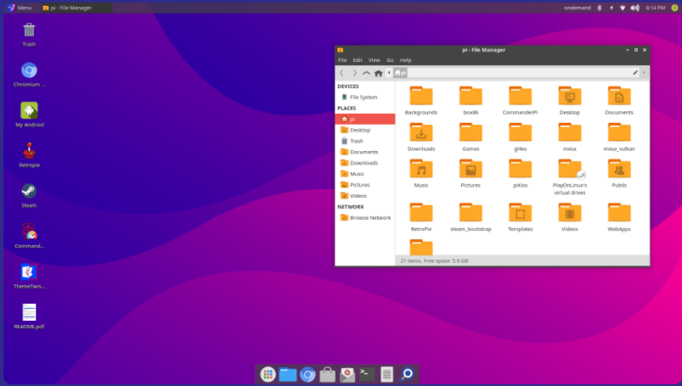
Task: Open the View menu
Action: pos(374,60)
